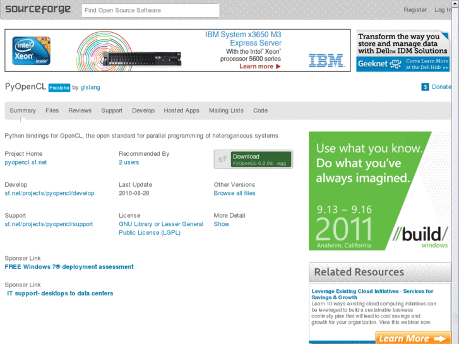The height and width of the screenshot is (344, 459).
Task: Click the Donate dollar icon
Action: point(425,87)
